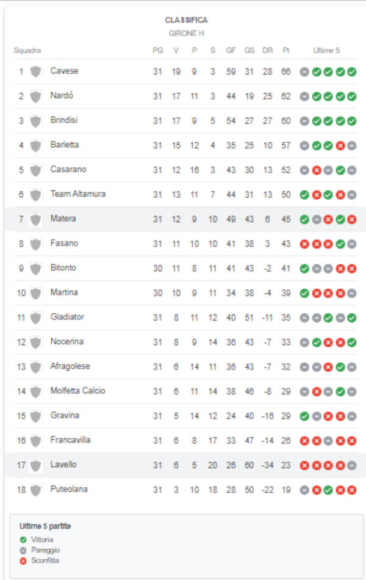Click the GF column header
This screenshot has width=366, height=580.
point(231,50)
